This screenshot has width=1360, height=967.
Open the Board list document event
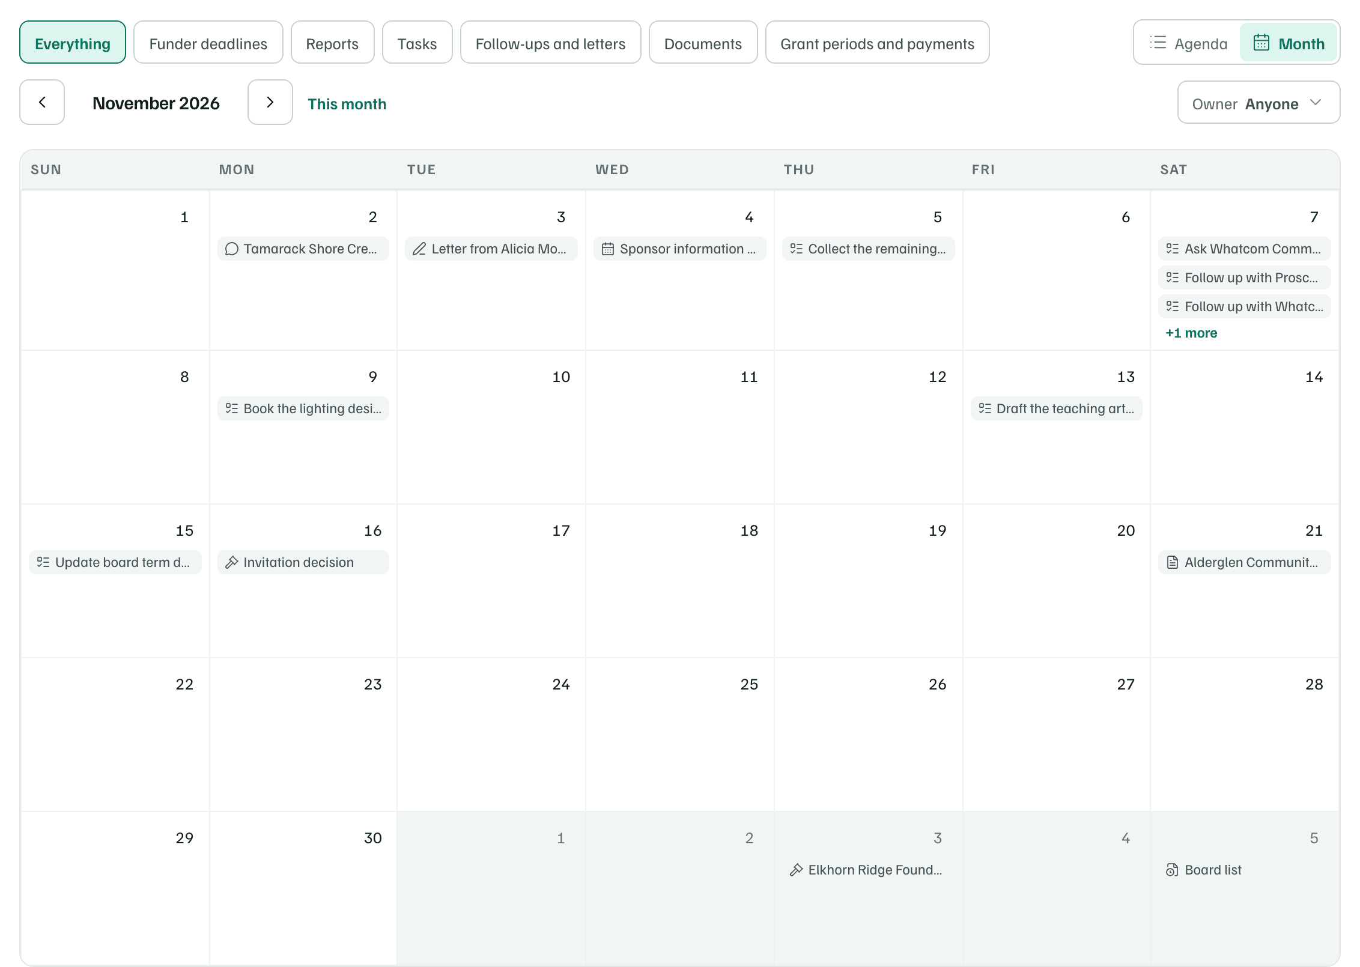(1245, 870)
